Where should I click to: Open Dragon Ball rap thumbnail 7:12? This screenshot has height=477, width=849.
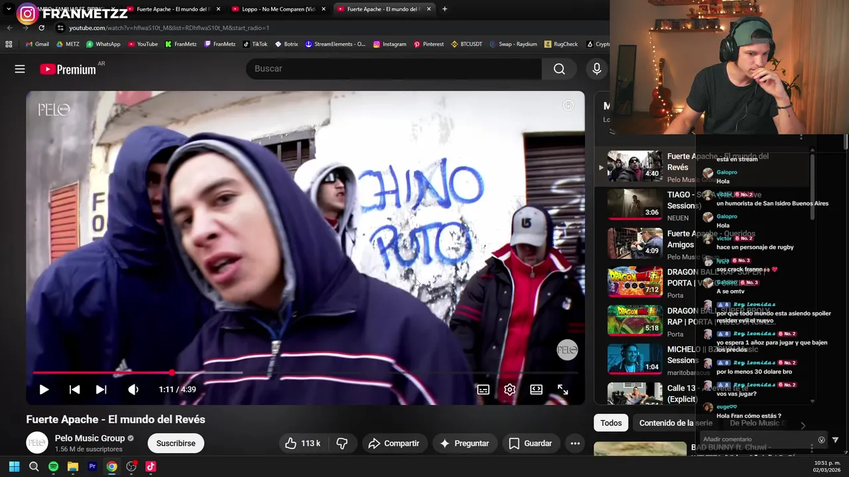point(635,282)
